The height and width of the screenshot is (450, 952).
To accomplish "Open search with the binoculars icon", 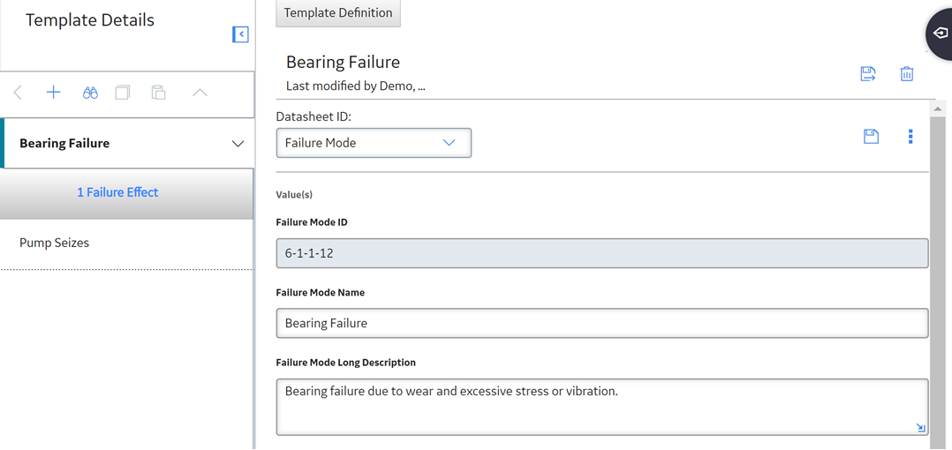I will (90, 93).
